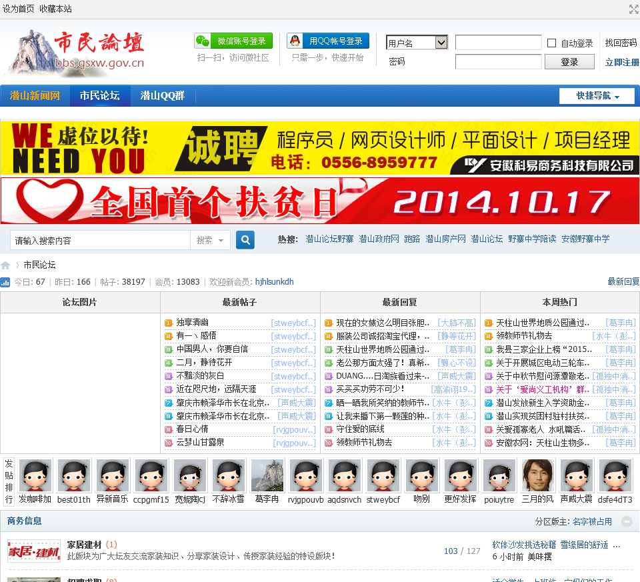Click avatar of user rvjgpouvb
Screen dimensions: 640x582
(306, 475)
